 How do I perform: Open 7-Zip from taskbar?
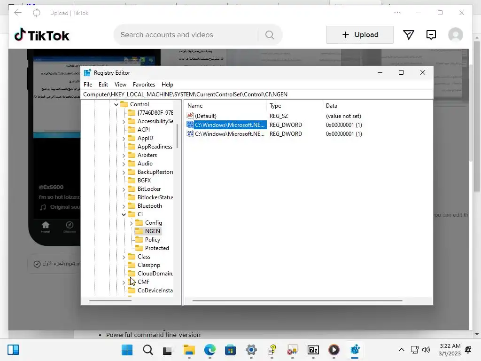pyautogui.click(x=313, y=350)
